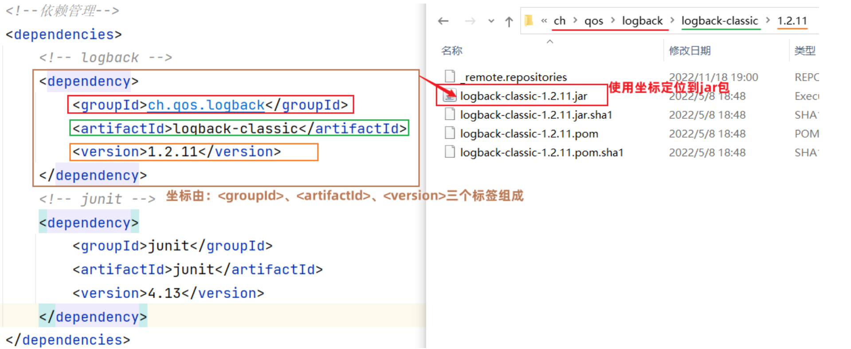
Task: Expand chevron after qos breadcrumb
Action: 613,20
